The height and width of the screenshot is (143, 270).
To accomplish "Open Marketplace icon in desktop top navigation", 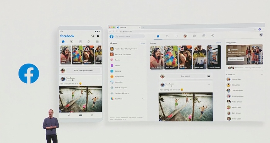I will pyautogui.click(x=194, y=36).
